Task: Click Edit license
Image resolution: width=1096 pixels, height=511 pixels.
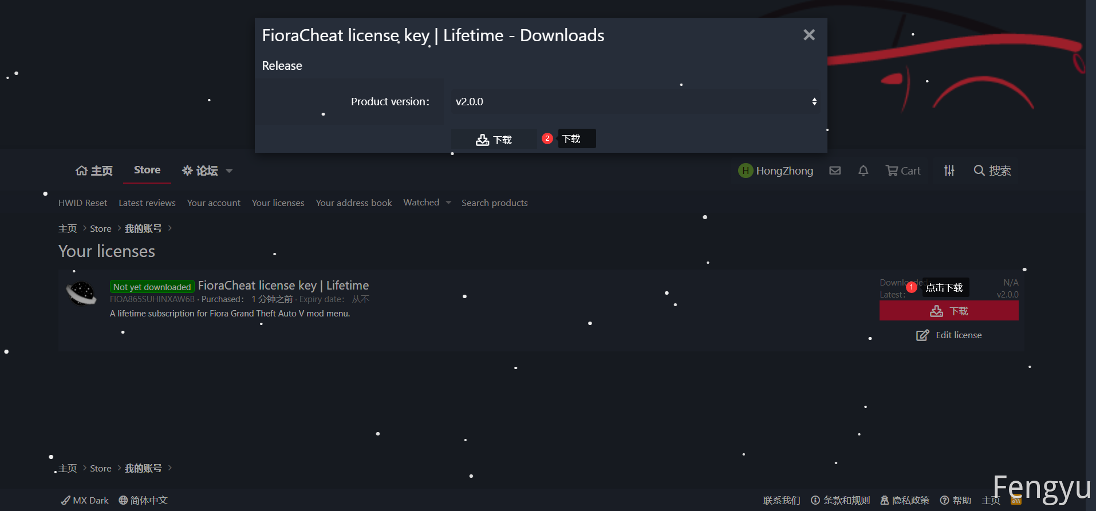Action: click(x=949, y=335)
